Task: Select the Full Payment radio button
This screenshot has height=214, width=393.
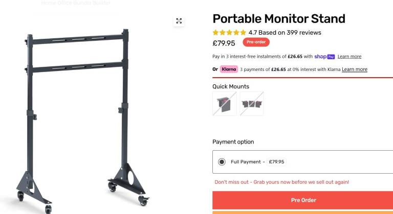Action: click(x=222, y=162)
